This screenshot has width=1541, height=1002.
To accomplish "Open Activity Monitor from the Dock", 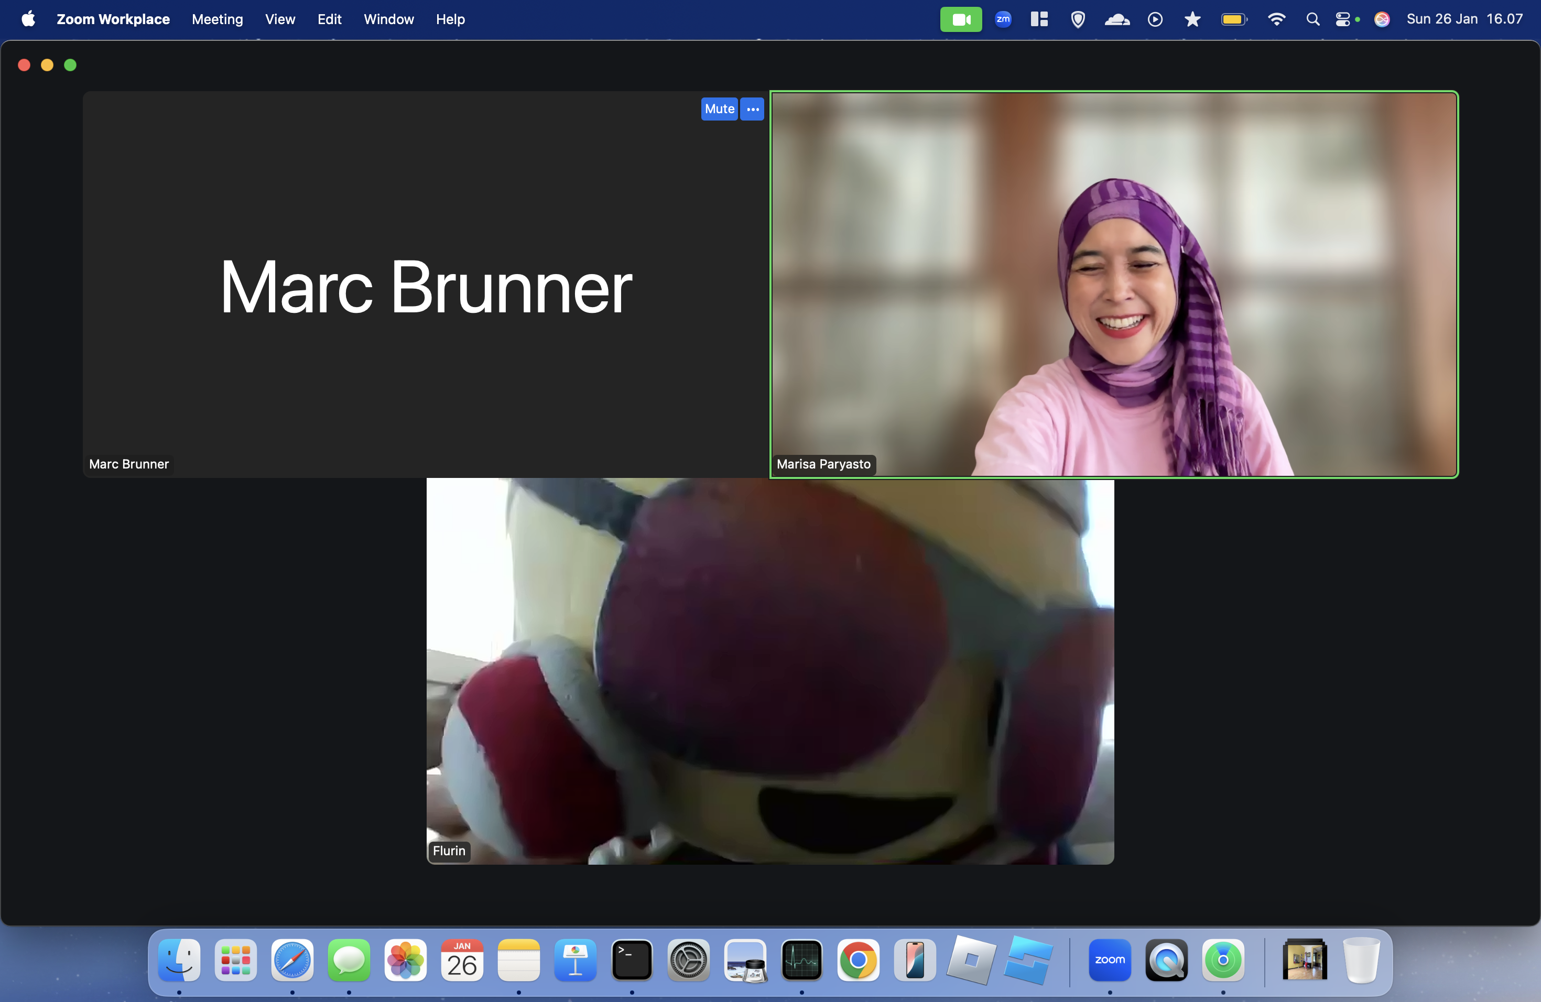I will [x=801, y=960].
